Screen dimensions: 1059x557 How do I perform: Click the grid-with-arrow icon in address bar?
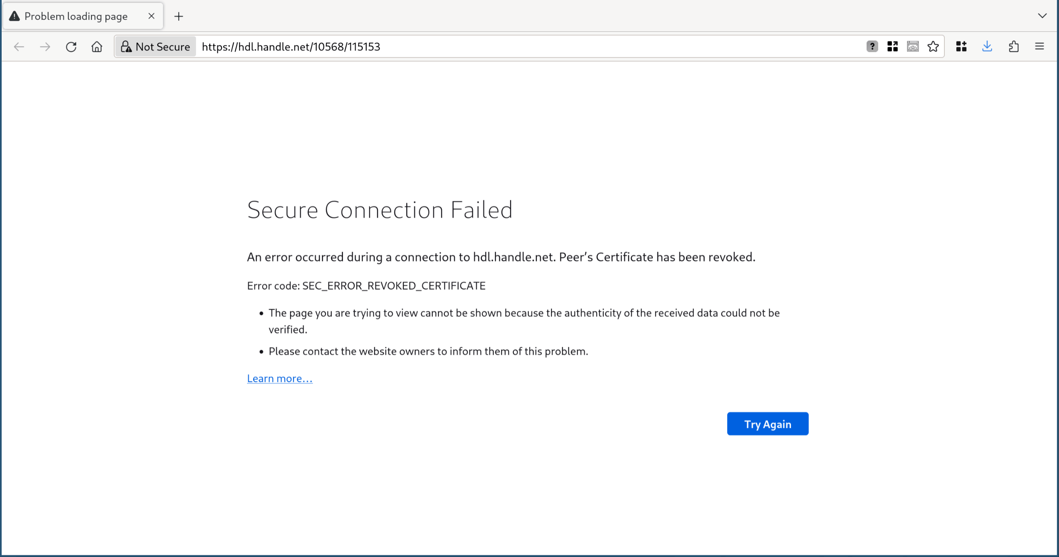point(892,46)
